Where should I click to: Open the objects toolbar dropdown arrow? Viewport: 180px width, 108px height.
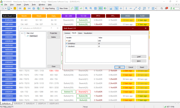(156, 8)
